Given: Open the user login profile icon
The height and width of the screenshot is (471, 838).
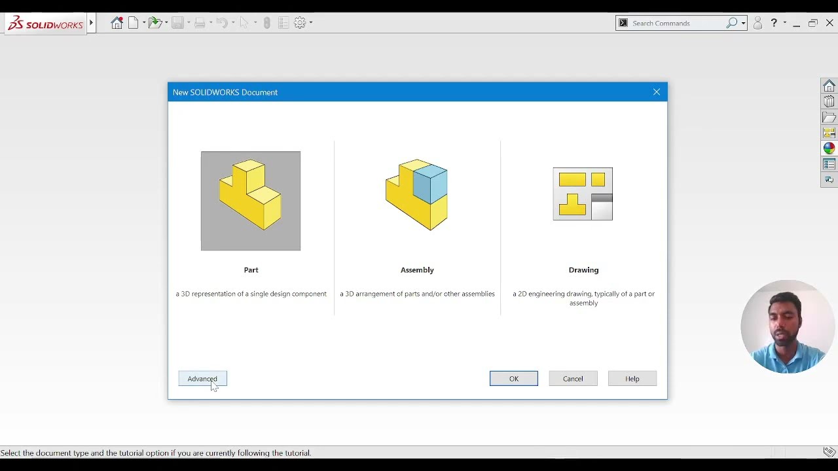Looking at the screenshot, I should 758,23.
